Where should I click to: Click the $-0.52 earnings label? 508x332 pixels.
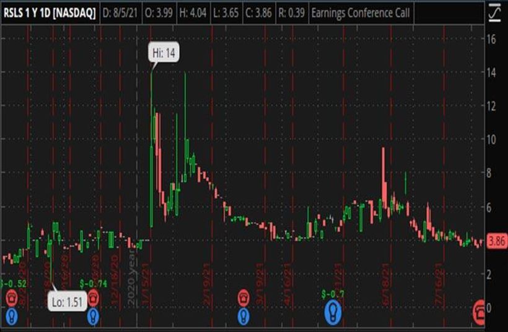pos(14,284)
